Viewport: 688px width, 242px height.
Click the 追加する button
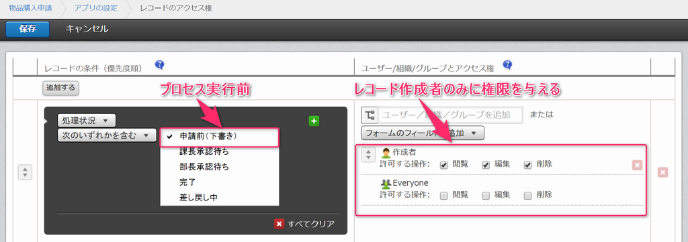[60, 88]
